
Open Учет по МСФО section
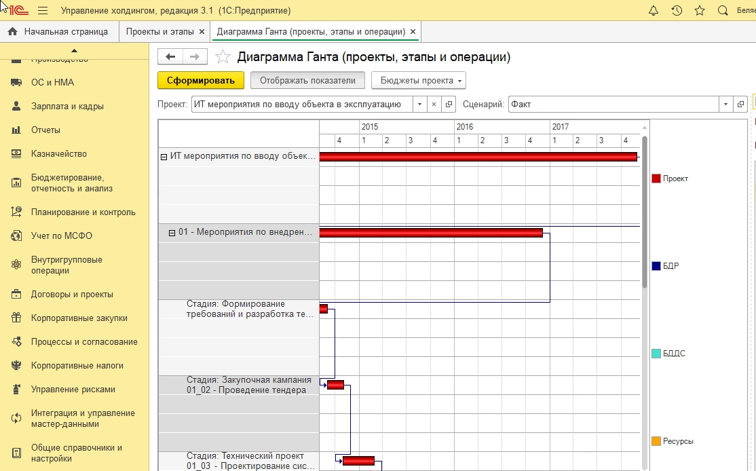(62, 235)
